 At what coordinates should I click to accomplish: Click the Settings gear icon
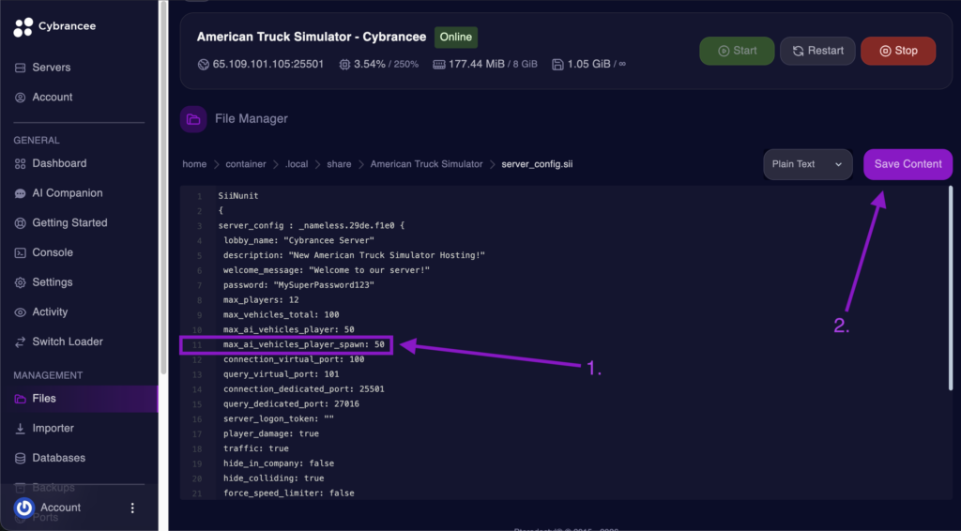(x=21, y=282)
